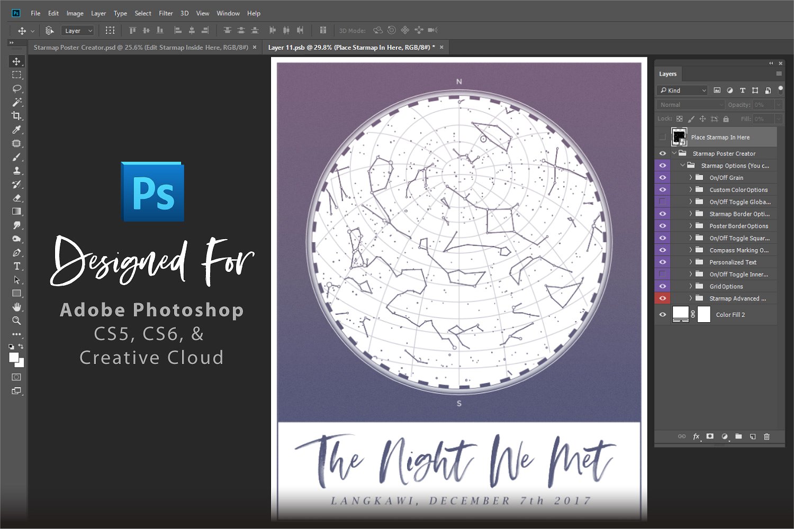The width and height of the screenshot is (794, 529).
Task: Pick the Eyedropper tool
Action: click(x=16, y=130)
